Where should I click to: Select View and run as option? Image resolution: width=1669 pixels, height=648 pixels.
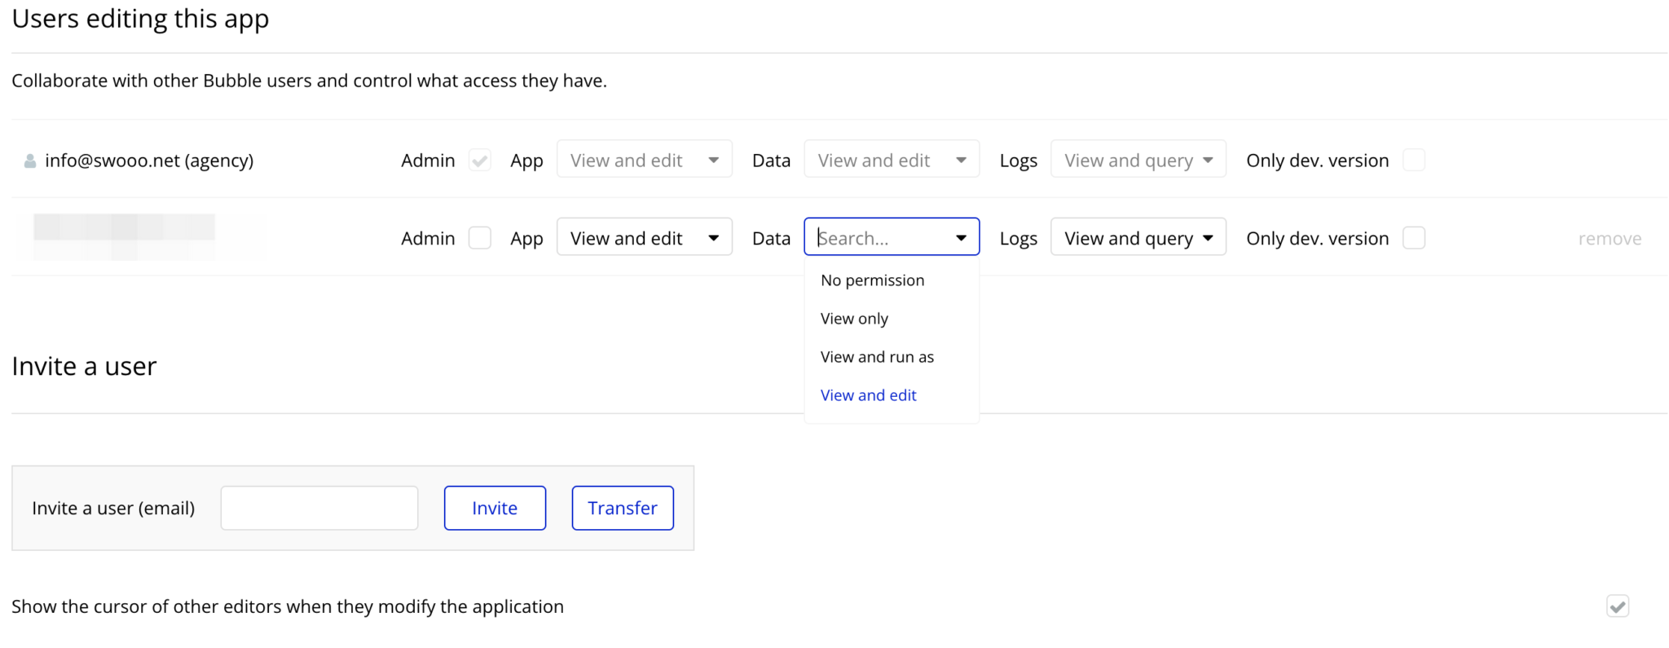877,357
